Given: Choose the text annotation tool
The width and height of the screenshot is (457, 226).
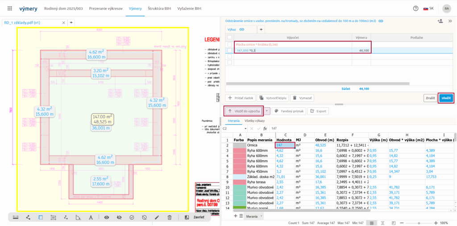Looking at the screenshot, I should 91,218.
